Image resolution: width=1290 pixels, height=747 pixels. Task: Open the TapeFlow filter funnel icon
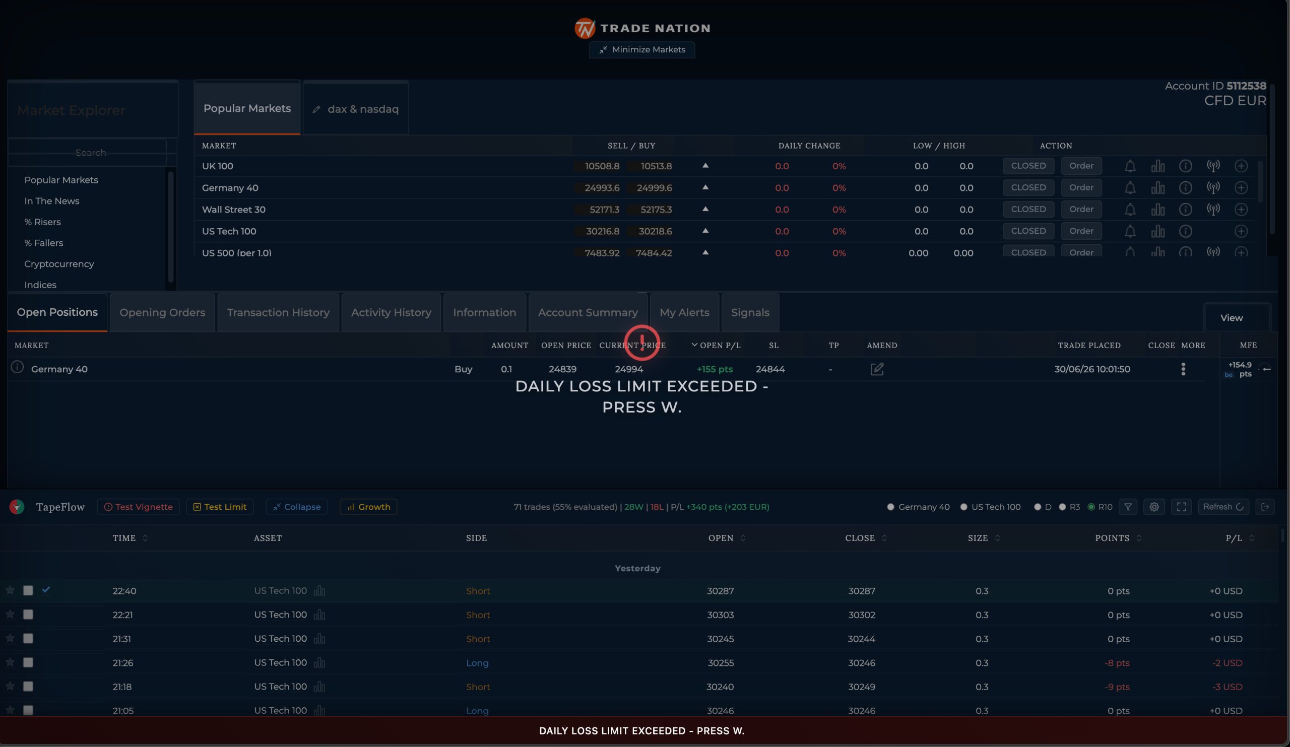[1128, 507]
